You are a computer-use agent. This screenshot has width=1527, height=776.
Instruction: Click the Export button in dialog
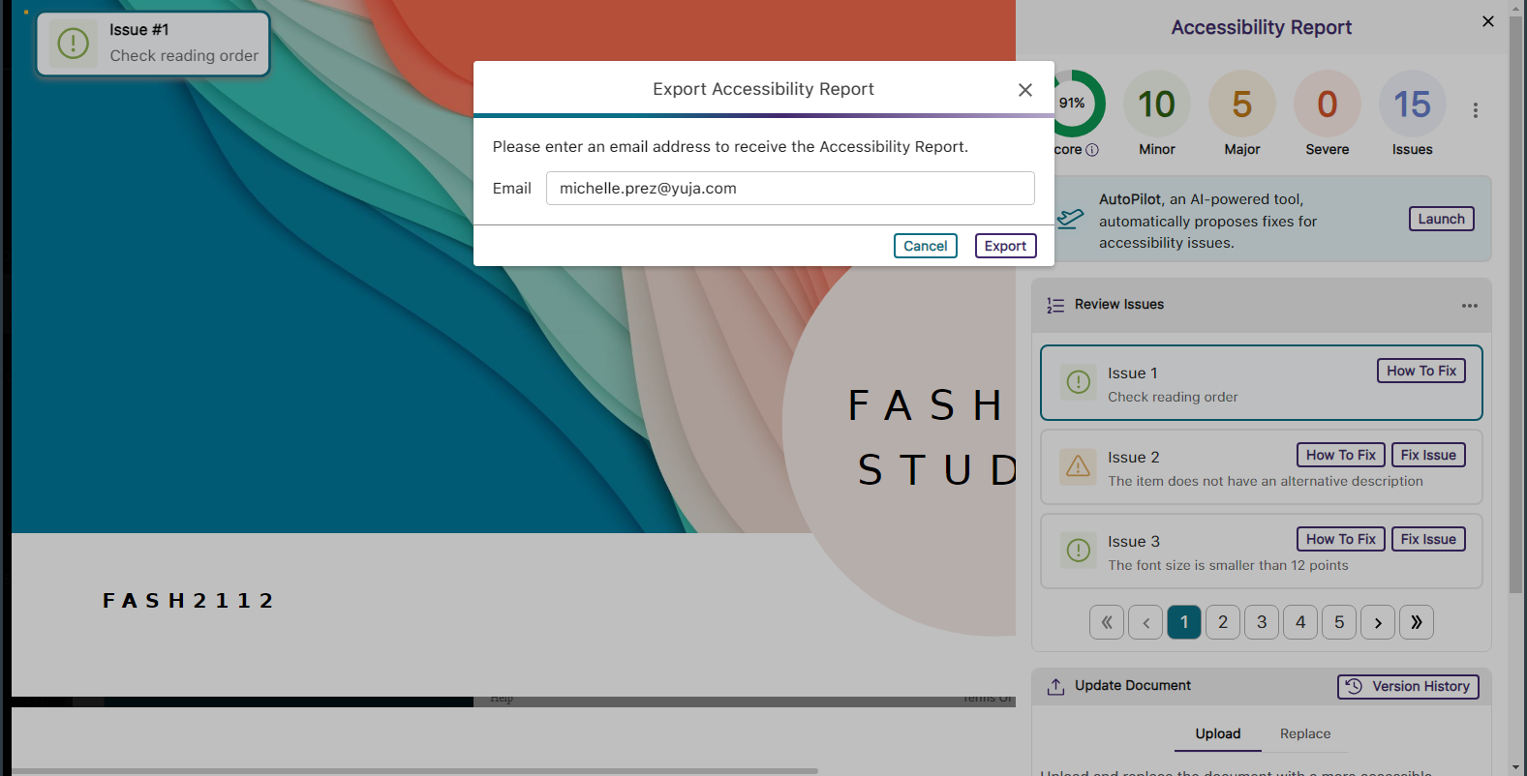(1005, 246)
